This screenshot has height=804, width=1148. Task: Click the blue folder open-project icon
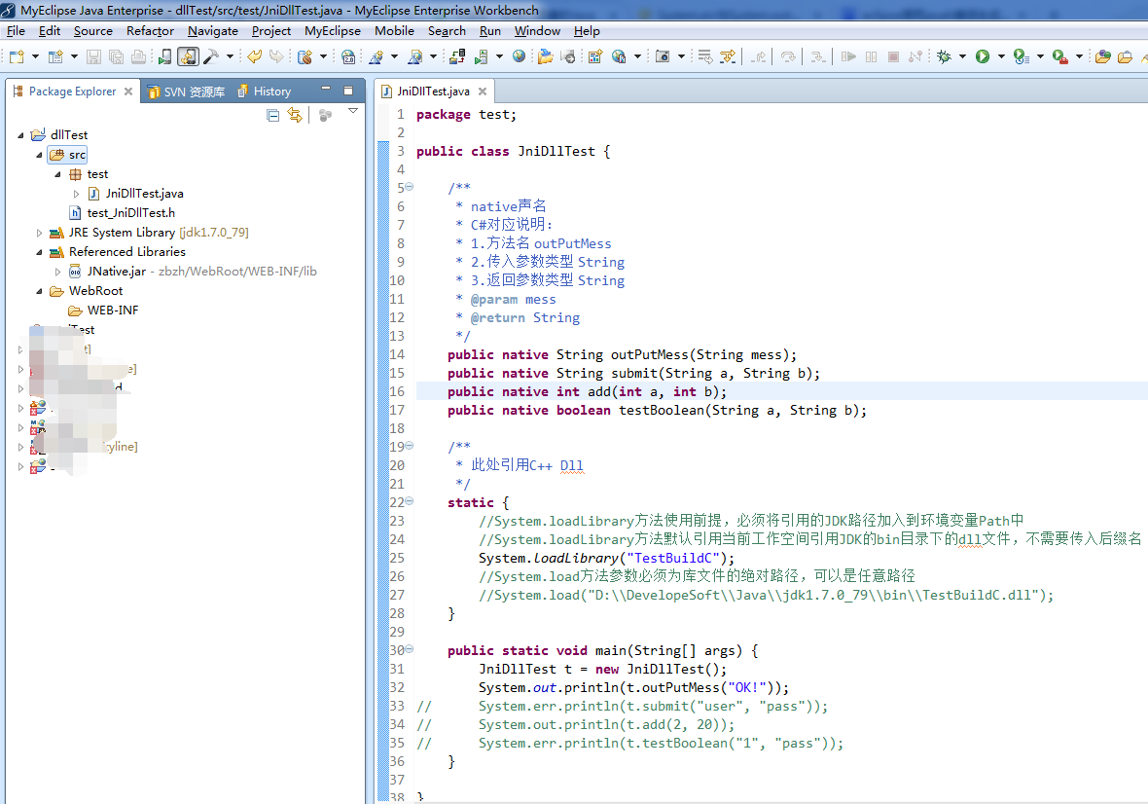coord(545,56)
